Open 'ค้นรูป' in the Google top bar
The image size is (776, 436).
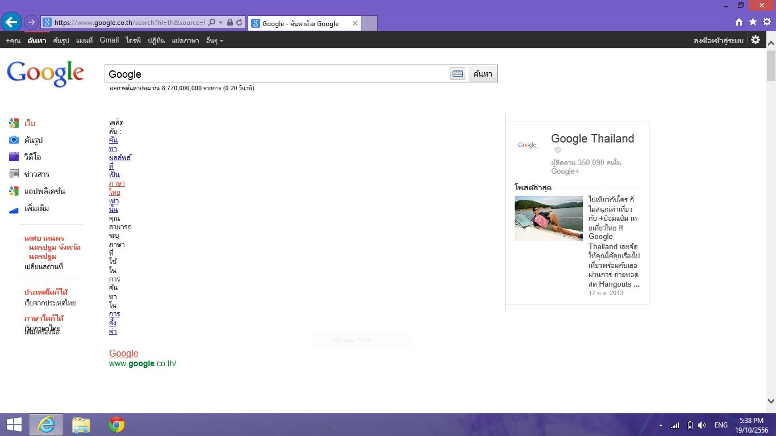pyautogui.click(x=61, y=41)
